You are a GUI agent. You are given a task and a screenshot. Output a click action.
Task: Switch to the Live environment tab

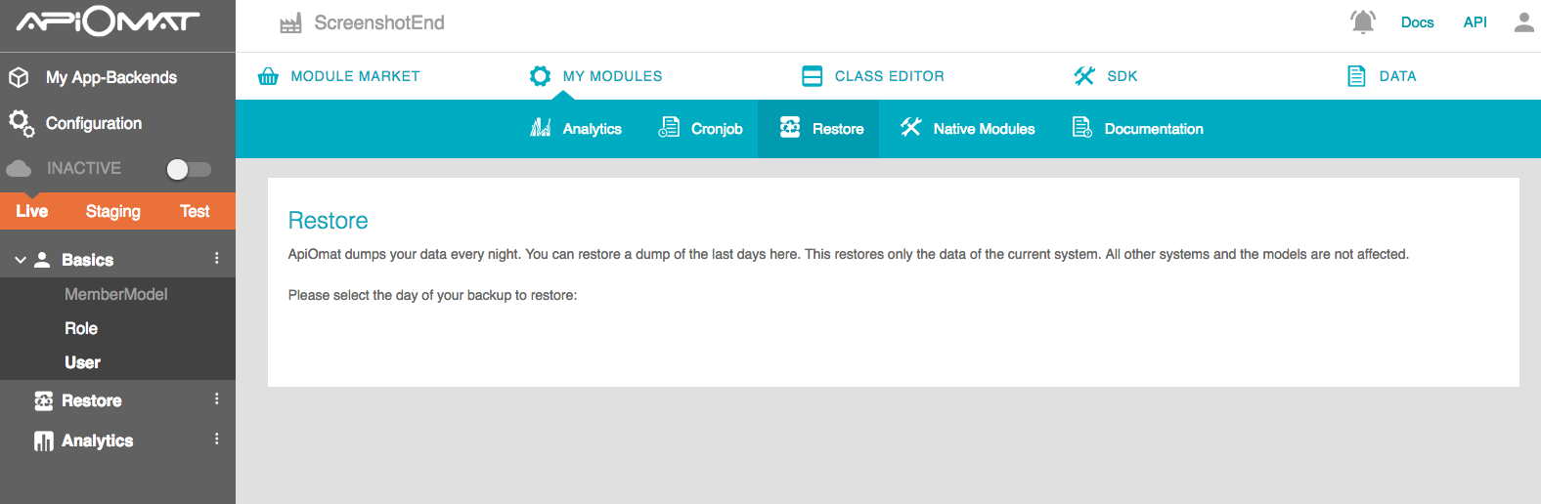pos(32,211)
